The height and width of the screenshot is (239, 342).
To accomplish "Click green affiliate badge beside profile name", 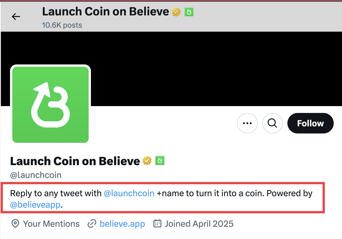I will coord(160,161).
